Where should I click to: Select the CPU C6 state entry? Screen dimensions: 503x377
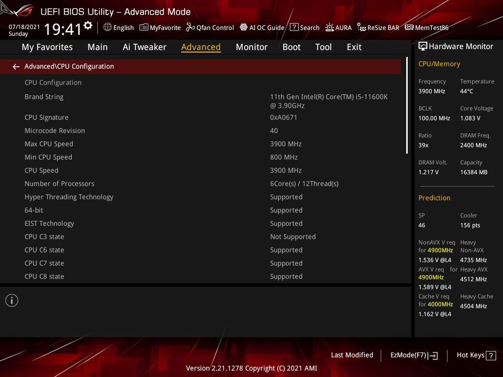click(x=44, y=249)
